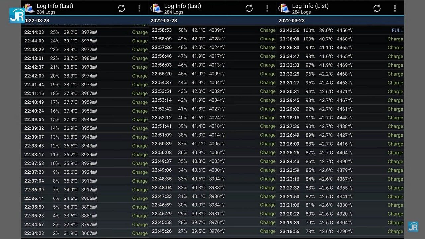Select the 22:37:53 log entry at 10%
The width and height of the screenshot is (425, 239).
pyautogui.click(x=85, y=163)
